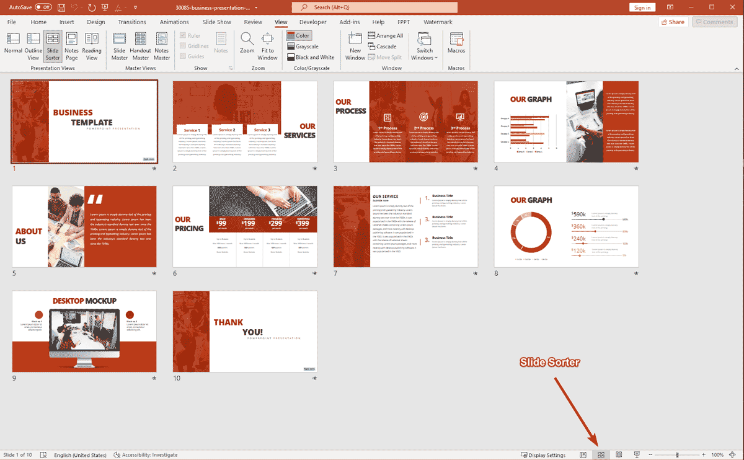Open the Show group dialog launcher
Image resolution: width=744 pixels, height=460 pixels.
click(231, 68)
